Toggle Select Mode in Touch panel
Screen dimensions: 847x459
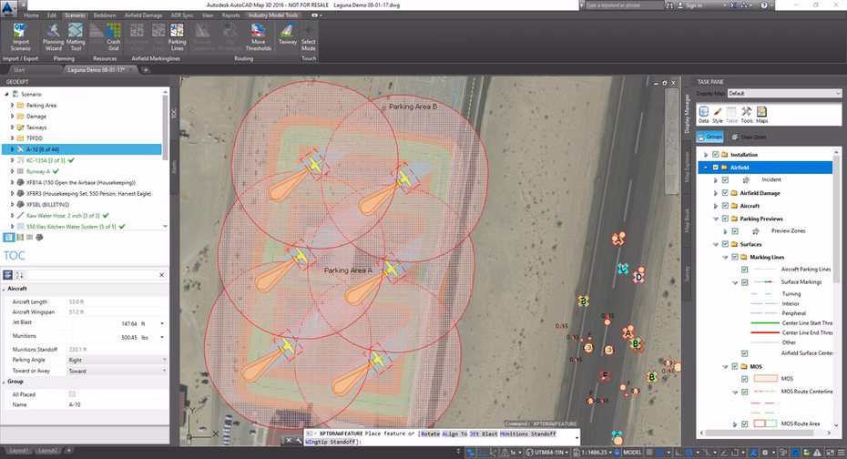click(x=309, y=37)
